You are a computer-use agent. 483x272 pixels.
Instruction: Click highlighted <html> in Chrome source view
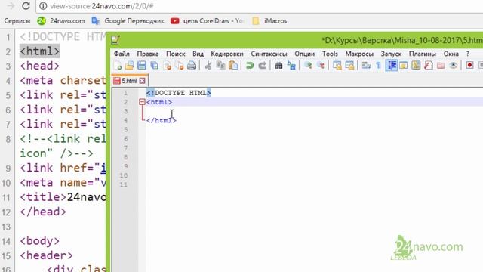pyautogui.click(x=40, y=51)
